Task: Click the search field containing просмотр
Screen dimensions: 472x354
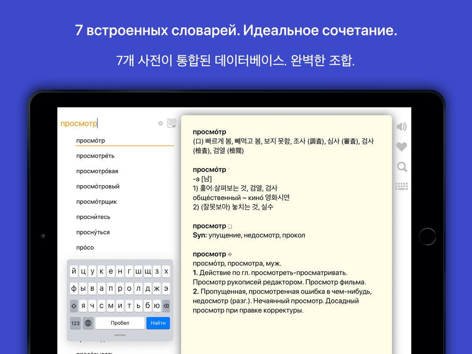Action: [109, 123]
